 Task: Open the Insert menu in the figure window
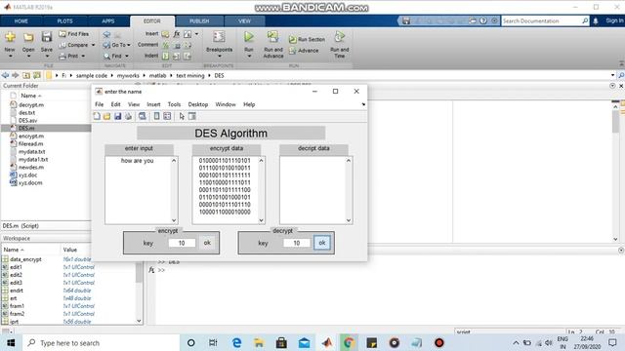click(153, 104)
